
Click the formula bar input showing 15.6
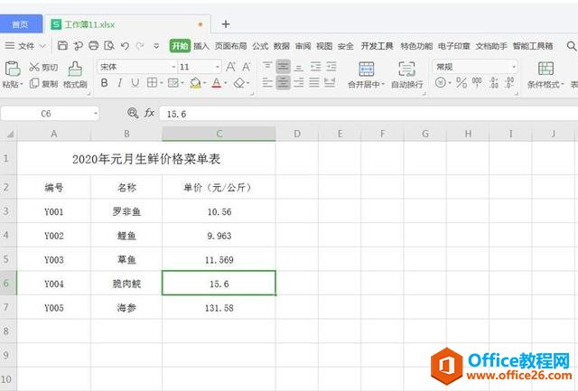(368, 114)
